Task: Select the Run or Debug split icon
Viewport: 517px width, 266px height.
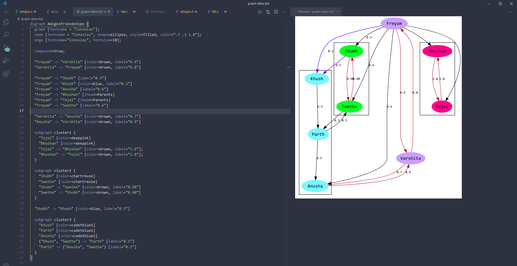Action: pos(268,12)
